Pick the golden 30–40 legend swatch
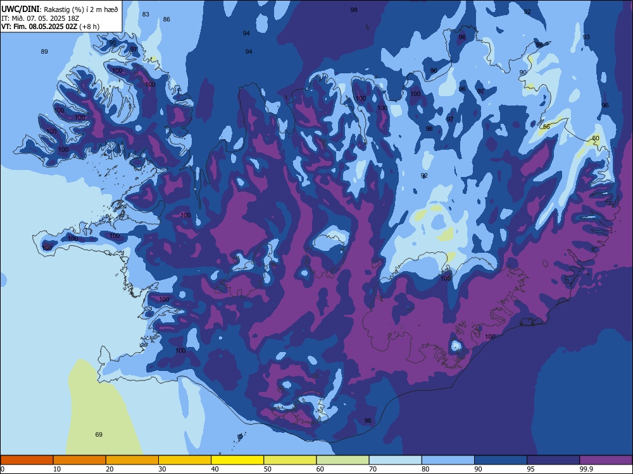633x474 pixels. click(x=185, y=460)
